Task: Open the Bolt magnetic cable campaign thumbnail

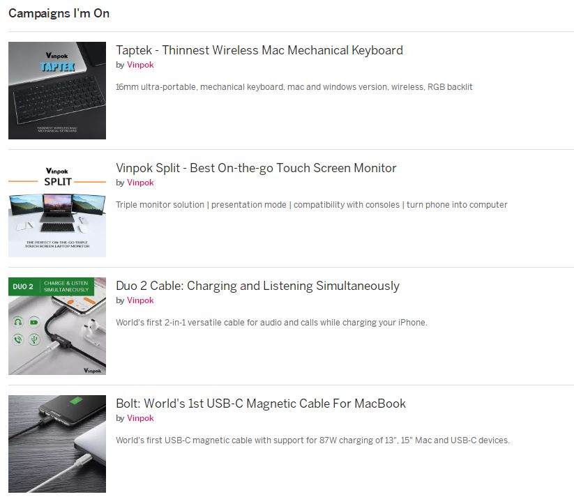Action: (57, 444)
